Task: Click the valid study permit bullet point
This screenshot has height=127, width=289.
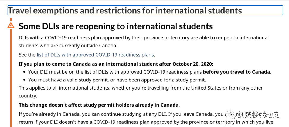Action: 117,80
